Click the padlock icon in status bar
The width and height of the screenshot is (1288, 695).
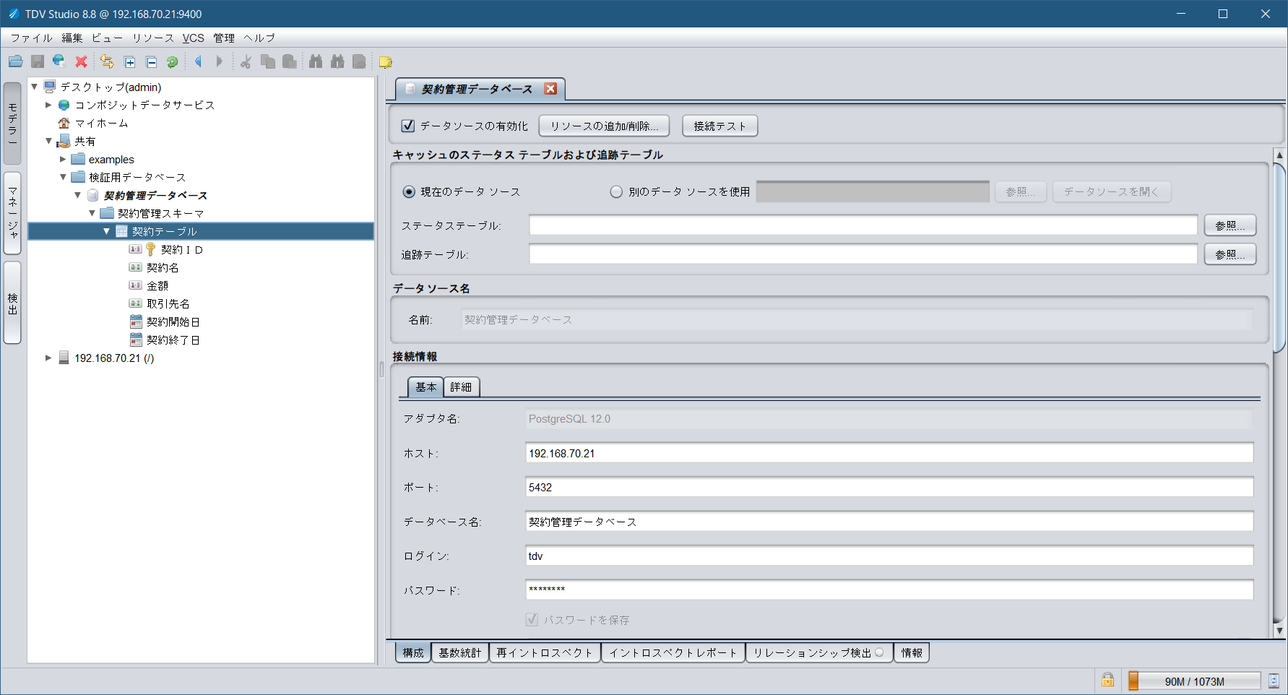pos(1107,680)
